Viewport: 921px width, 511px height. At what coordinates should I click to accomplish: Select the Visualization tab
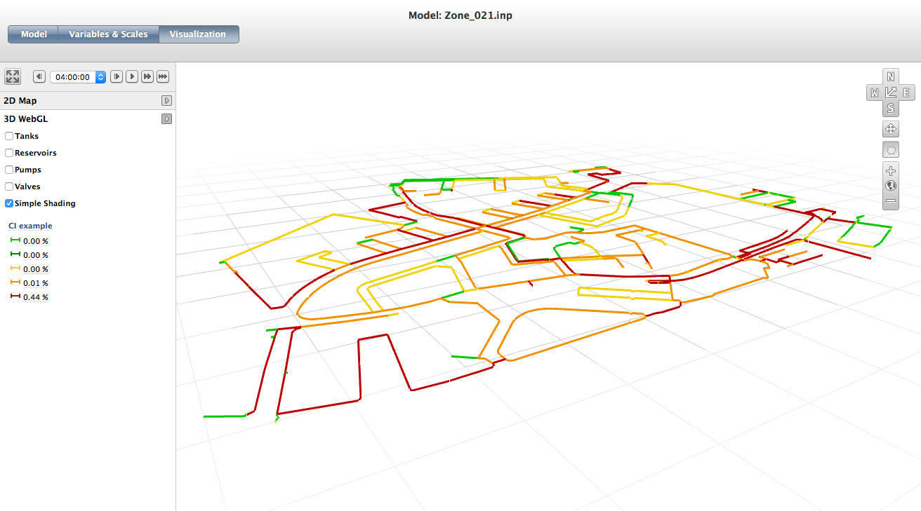tap(198, 34)
